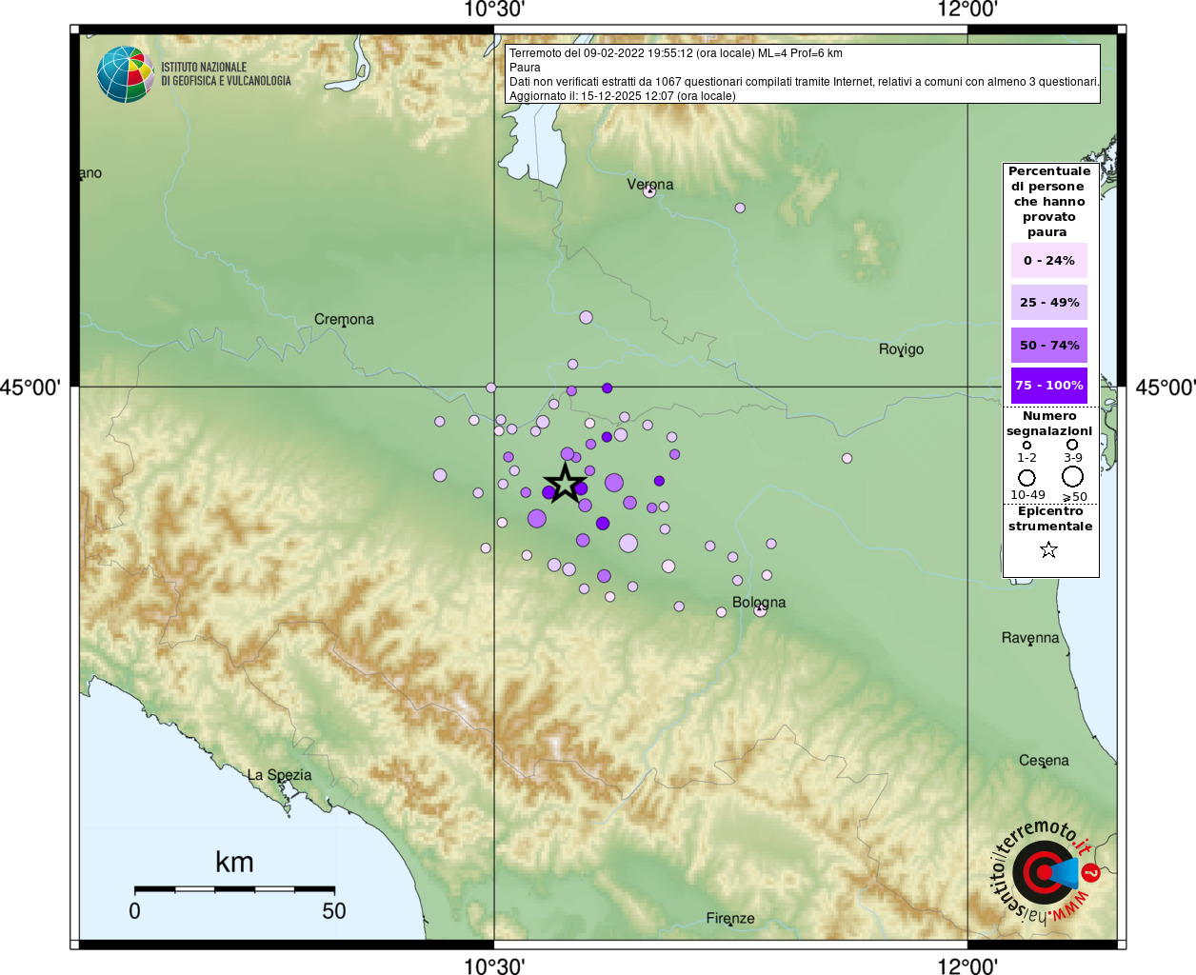1196x975 pixels.
Task: Click the 'Paura' title text
Action: point(525,68)
